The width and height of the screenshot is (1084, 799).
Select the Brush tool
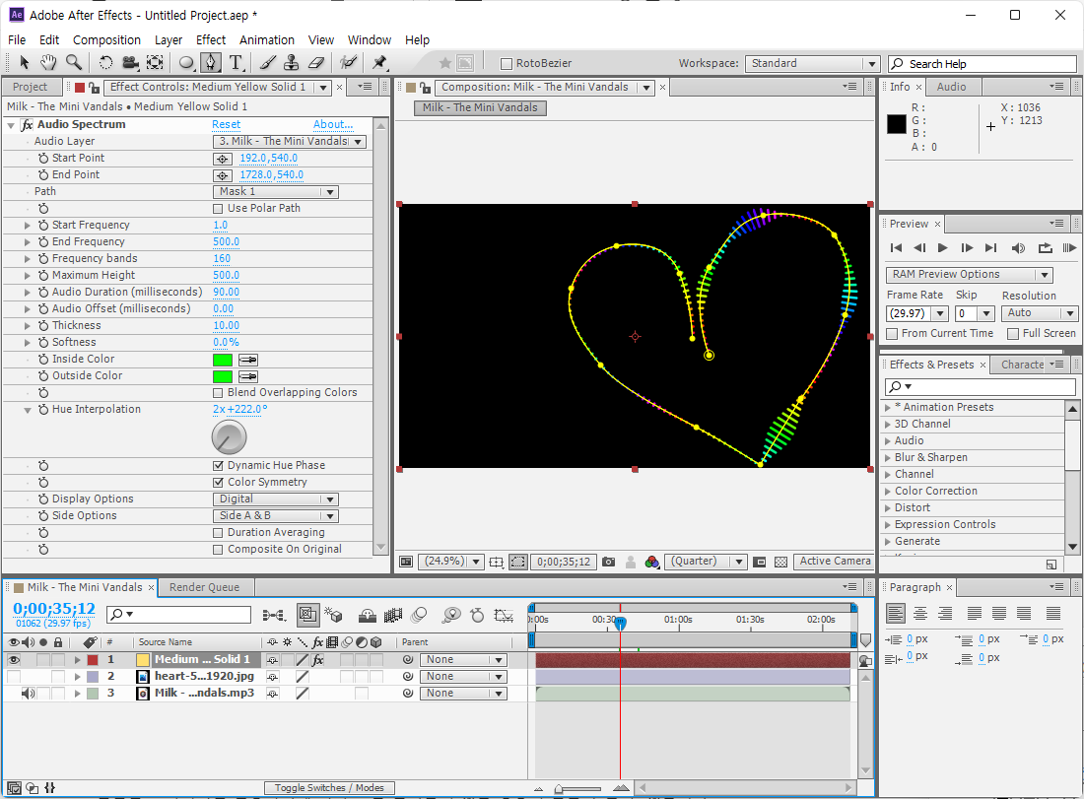(x=267, y=63)
